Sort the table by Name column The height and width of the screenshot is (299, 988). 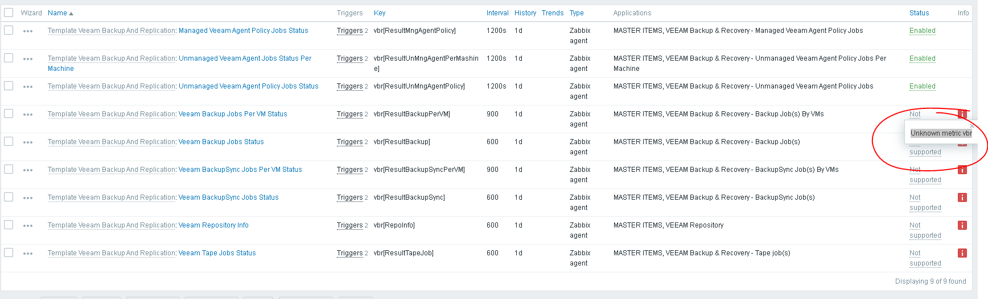[x=60, y=13]
